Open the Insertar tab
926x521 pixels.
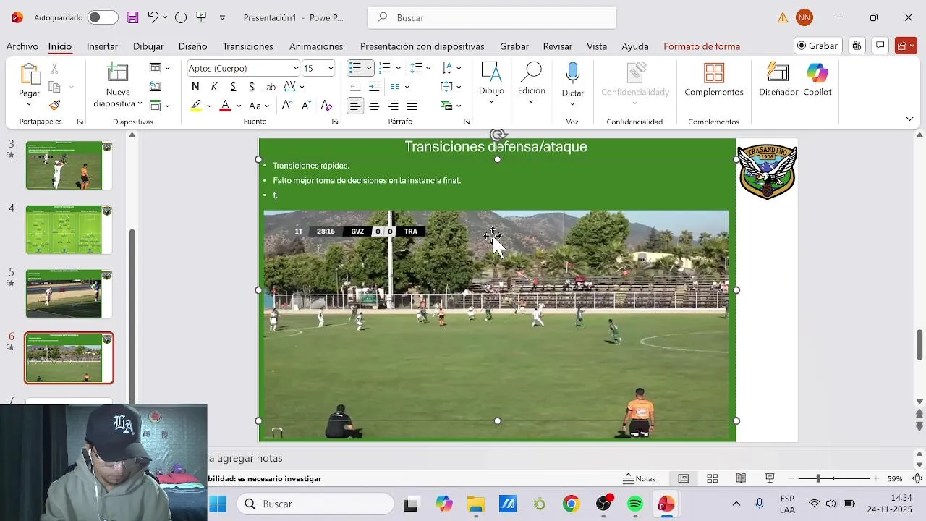[102, 46]
